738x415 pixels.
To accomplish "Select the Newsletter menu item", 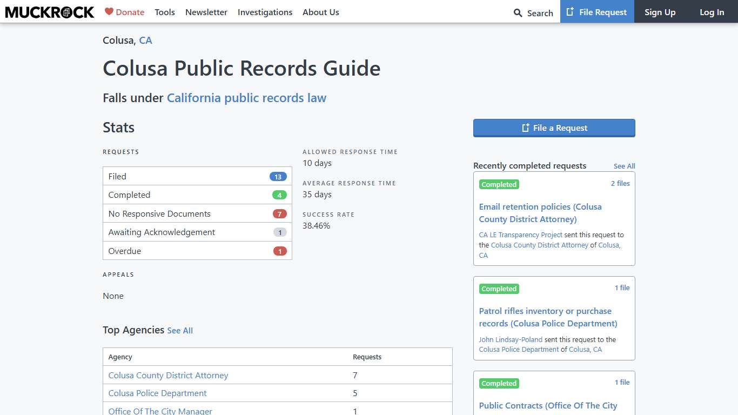I will pyautogui.click(x=206, y=12).
